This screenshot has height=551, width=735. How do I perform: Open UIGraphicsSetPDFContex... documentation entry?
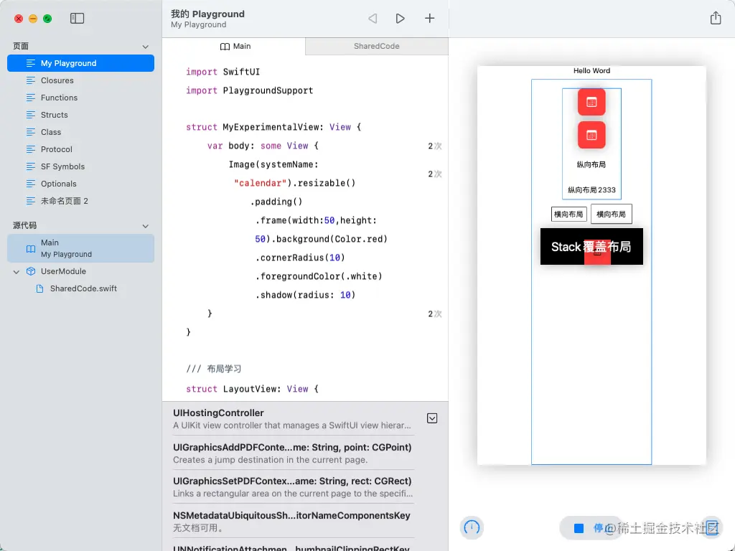pyautogui.click(x=294, y=487)
